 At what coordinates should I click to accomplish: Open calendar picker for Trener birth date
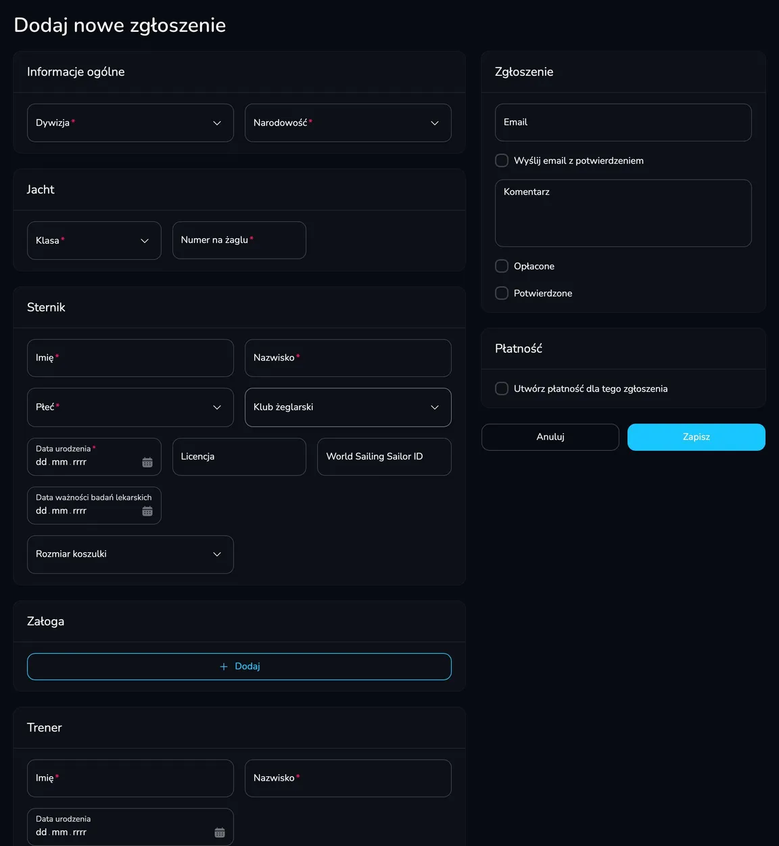220,832
